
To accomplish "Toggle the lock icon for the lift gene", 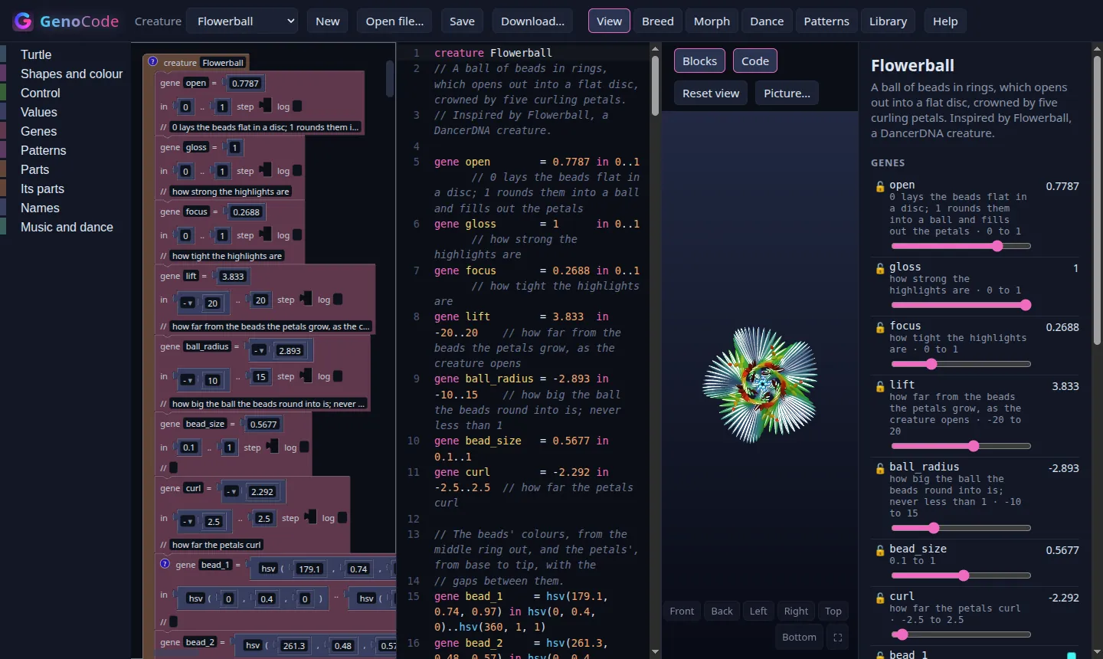I will (880, 386).
